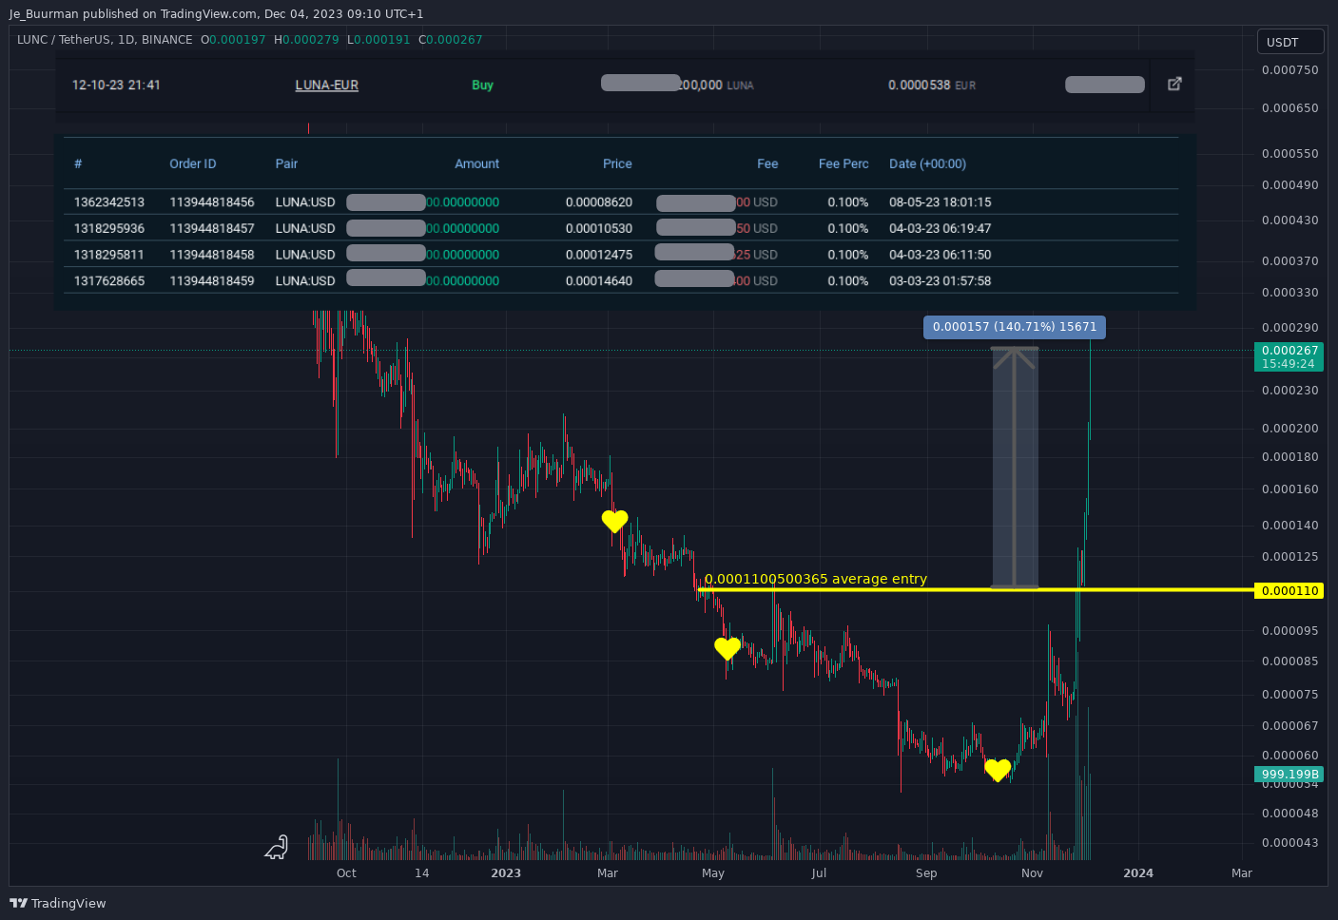This screenshot has width=1338, height=920.
Task: Click price cell 0.00014640
Action: click(599, 280)
